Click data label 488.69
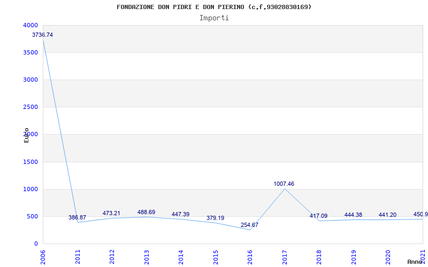Image resolution: width=428 pixels, height=267 pixels. (146, 212)
